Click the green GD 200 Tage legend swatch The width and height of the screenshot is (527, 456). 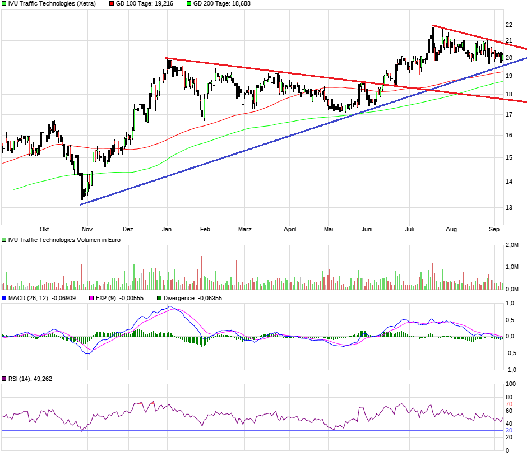click(x=189, y=4)
